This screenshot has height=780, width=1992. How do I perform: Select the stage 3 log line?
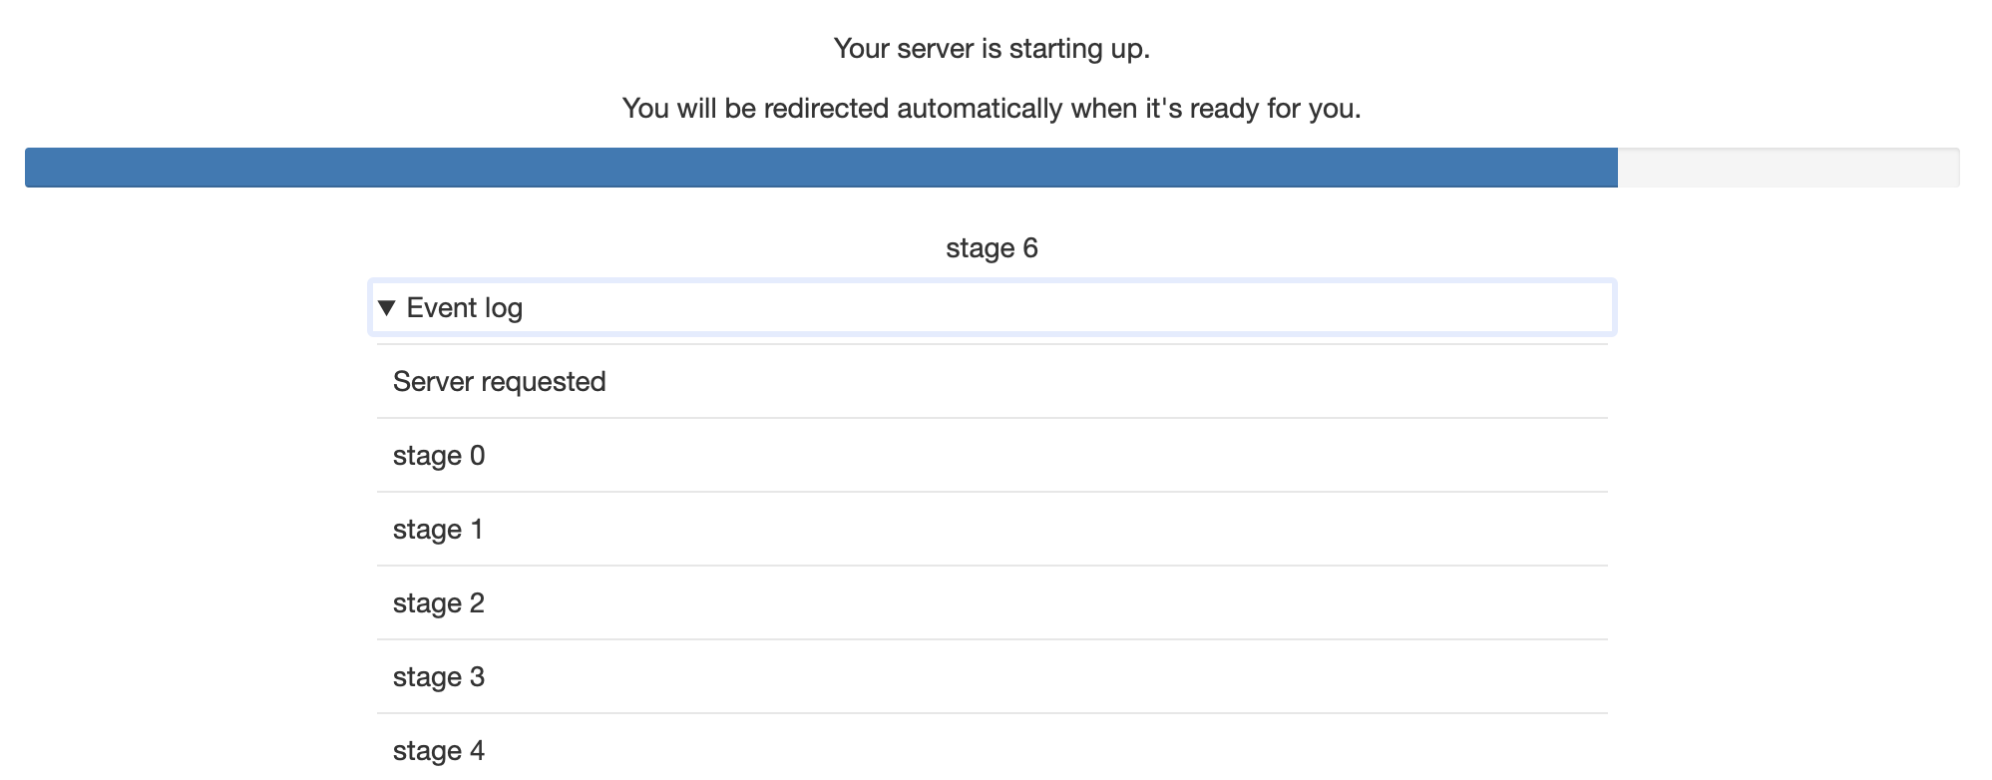439,676
